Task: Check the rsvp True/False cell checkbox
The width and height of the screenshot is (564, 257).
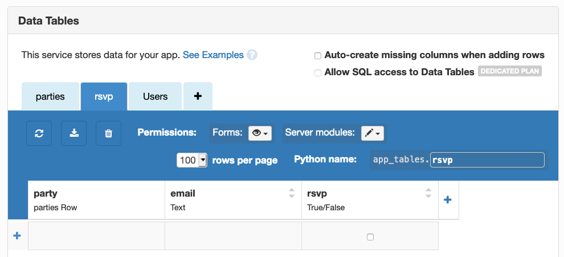Action: [x=370, y=237]
